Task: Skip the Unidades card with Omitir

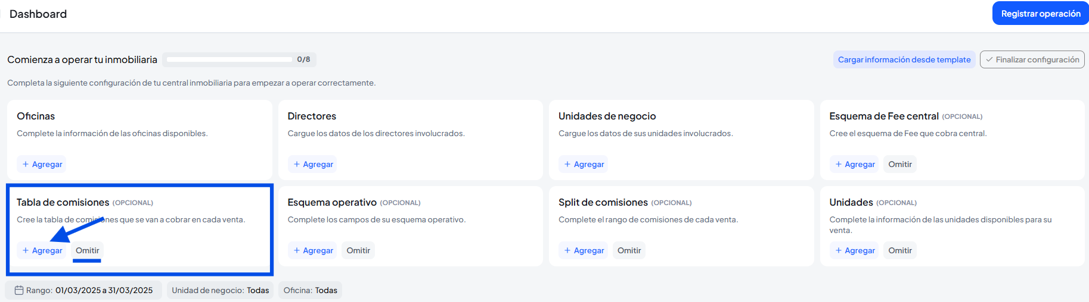Action: click(x=899, y=250)
